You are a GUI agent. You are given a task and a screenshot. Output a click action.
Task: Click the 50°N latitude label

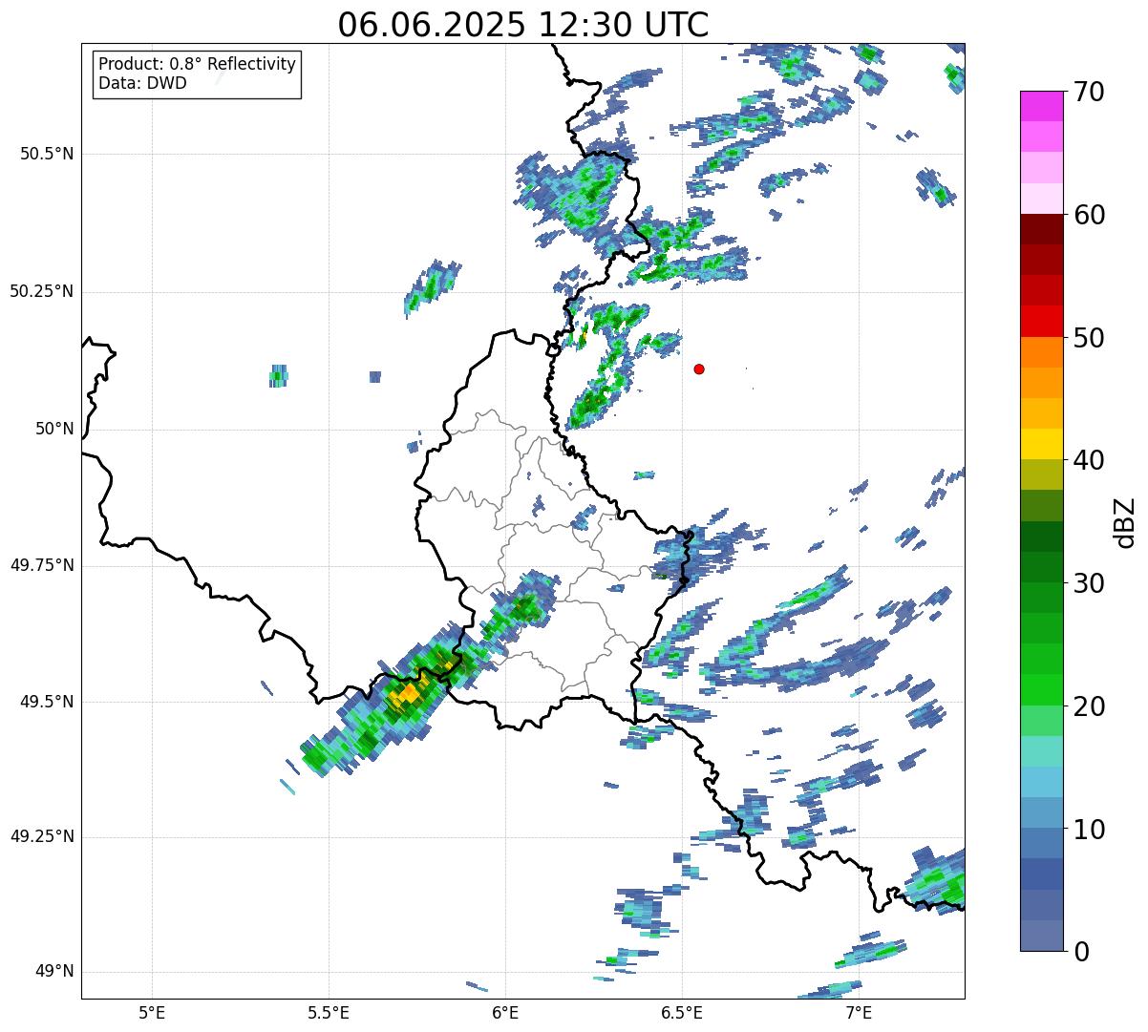point(54,429)
